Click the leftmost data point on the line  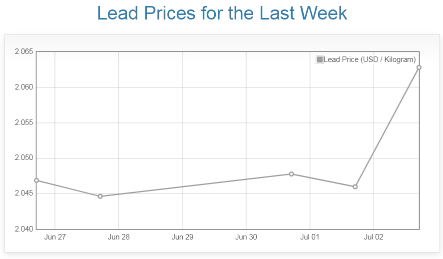(x=37, y=180)
